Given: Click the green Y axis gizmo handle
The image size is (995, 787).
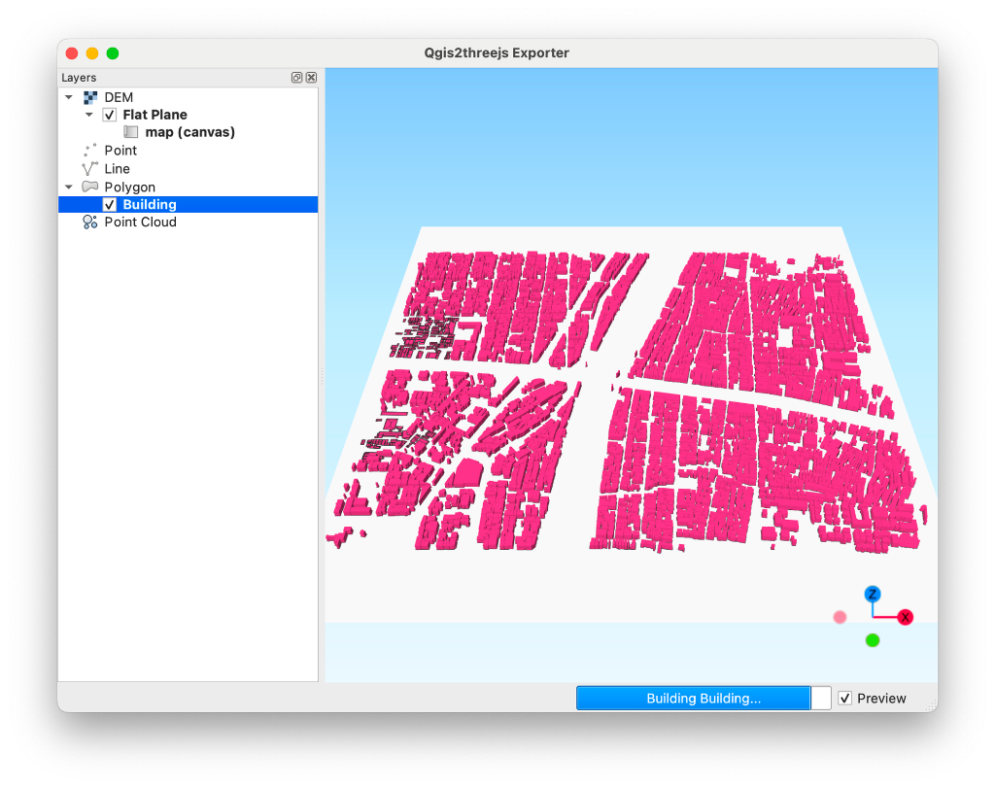Looking at the screenshot, I should coord(873,640).
